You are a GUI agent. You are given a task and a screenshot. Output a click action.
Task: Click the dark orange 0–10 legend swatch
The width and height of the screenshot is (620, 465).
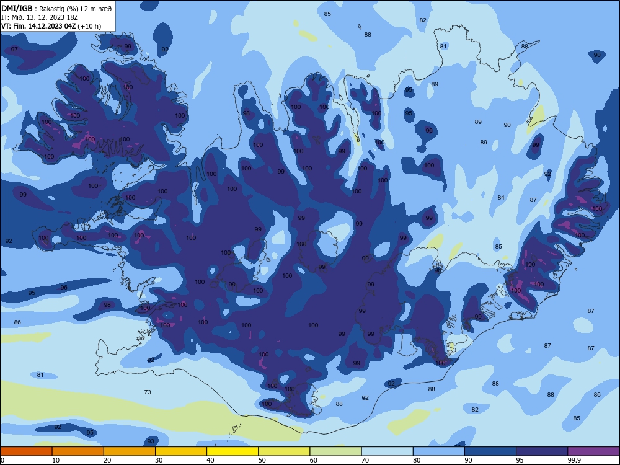26,451
